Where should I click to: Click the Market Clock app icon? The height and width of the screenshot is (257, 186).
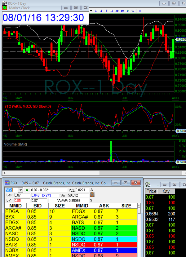click(x=5, y=7)
